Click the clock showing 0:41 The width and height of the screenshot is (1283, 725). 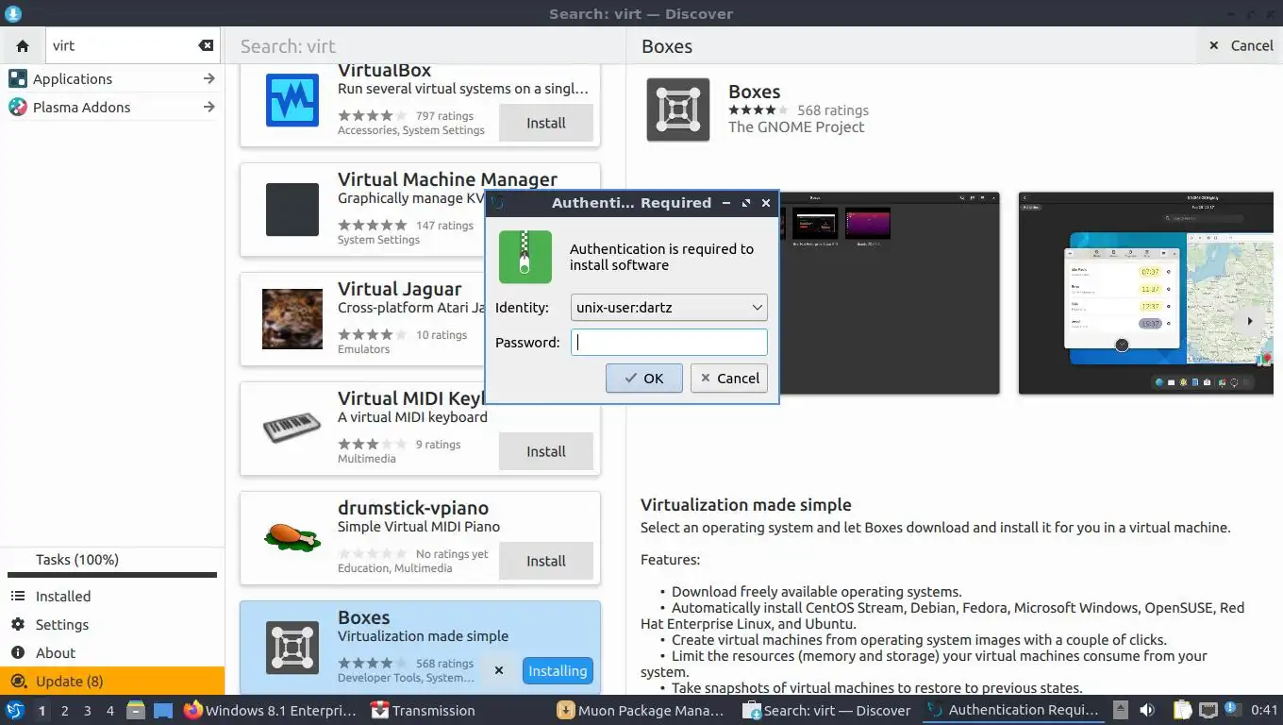click(1264, 710)
